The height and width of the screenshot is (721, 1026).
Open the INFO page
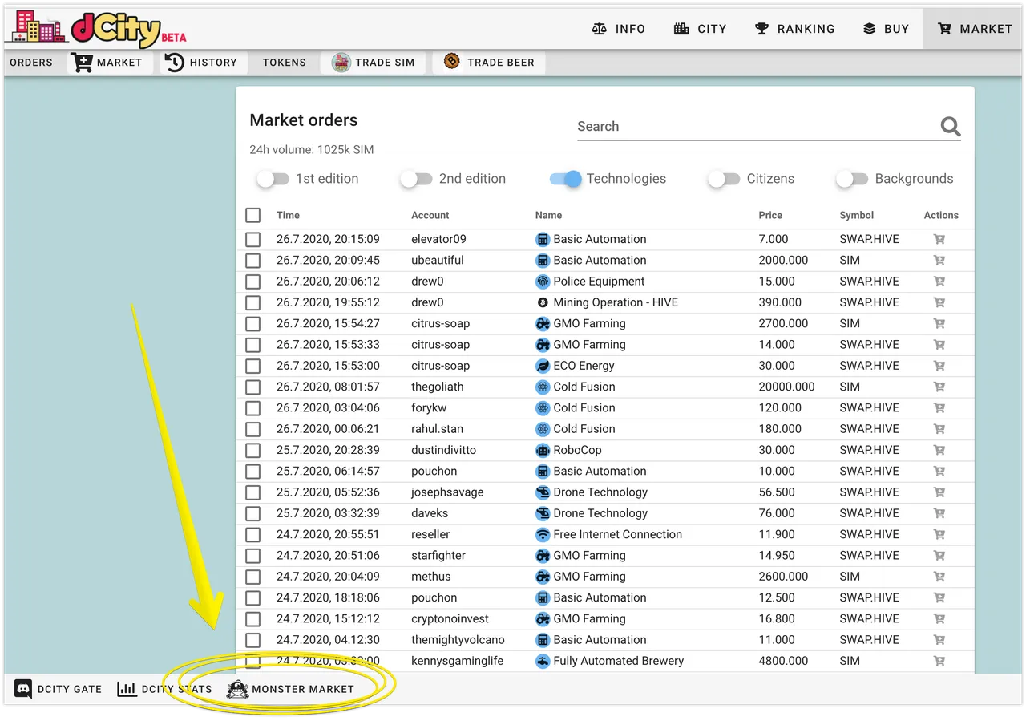point(618,29)
